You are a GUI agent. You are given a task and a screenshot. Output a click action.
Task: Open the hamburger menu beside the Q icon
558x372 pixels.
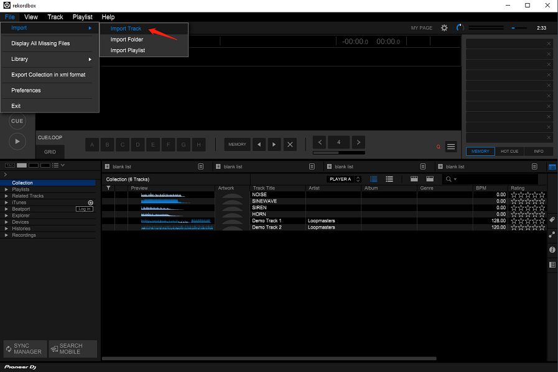click(x=451, y=147)
